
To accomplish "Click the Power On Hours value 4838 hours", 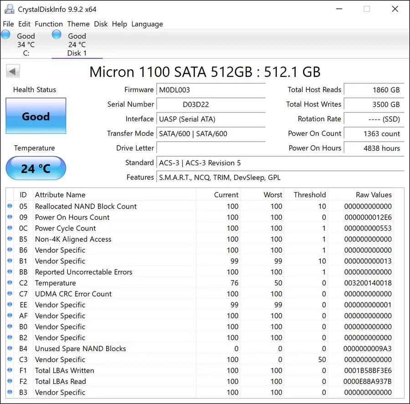I will 374,148.
